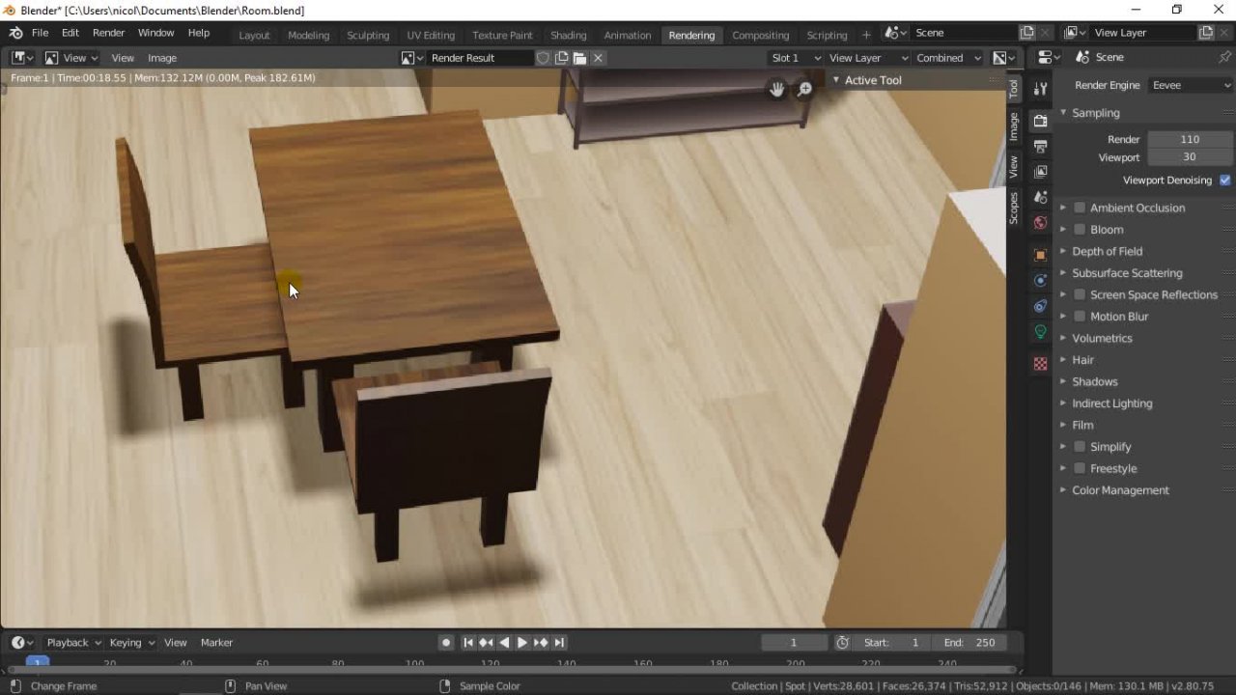
Task: Open the Output properties tab icon
Action: (1040, 147)
